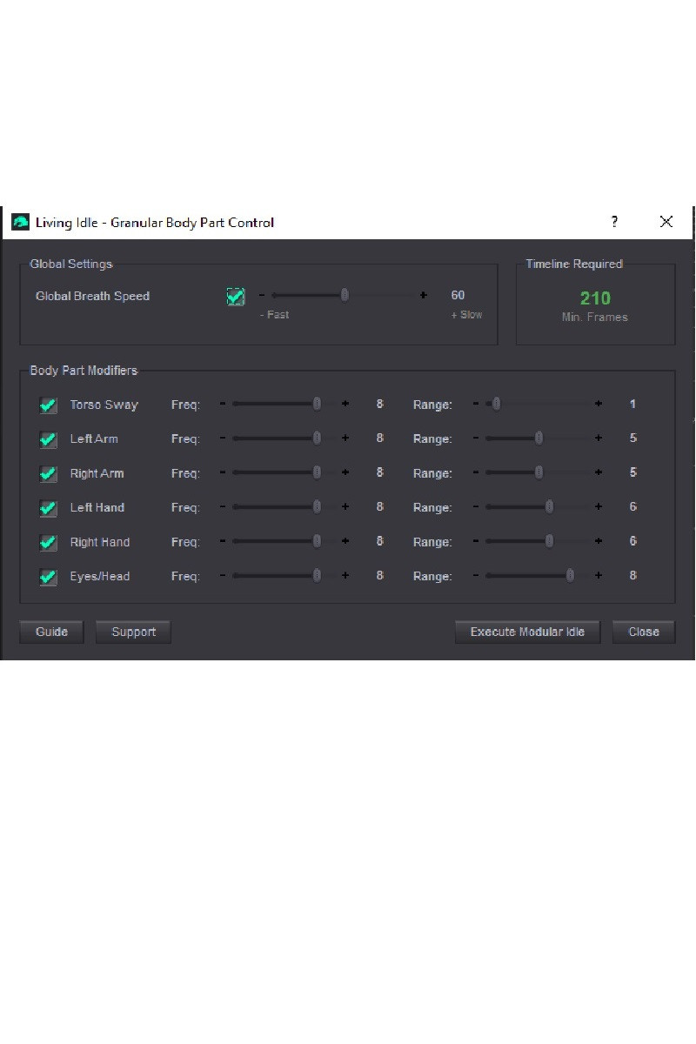696x1044 pixels.
Task: Click the Eyes/Head label
Action: click(100, 576)
